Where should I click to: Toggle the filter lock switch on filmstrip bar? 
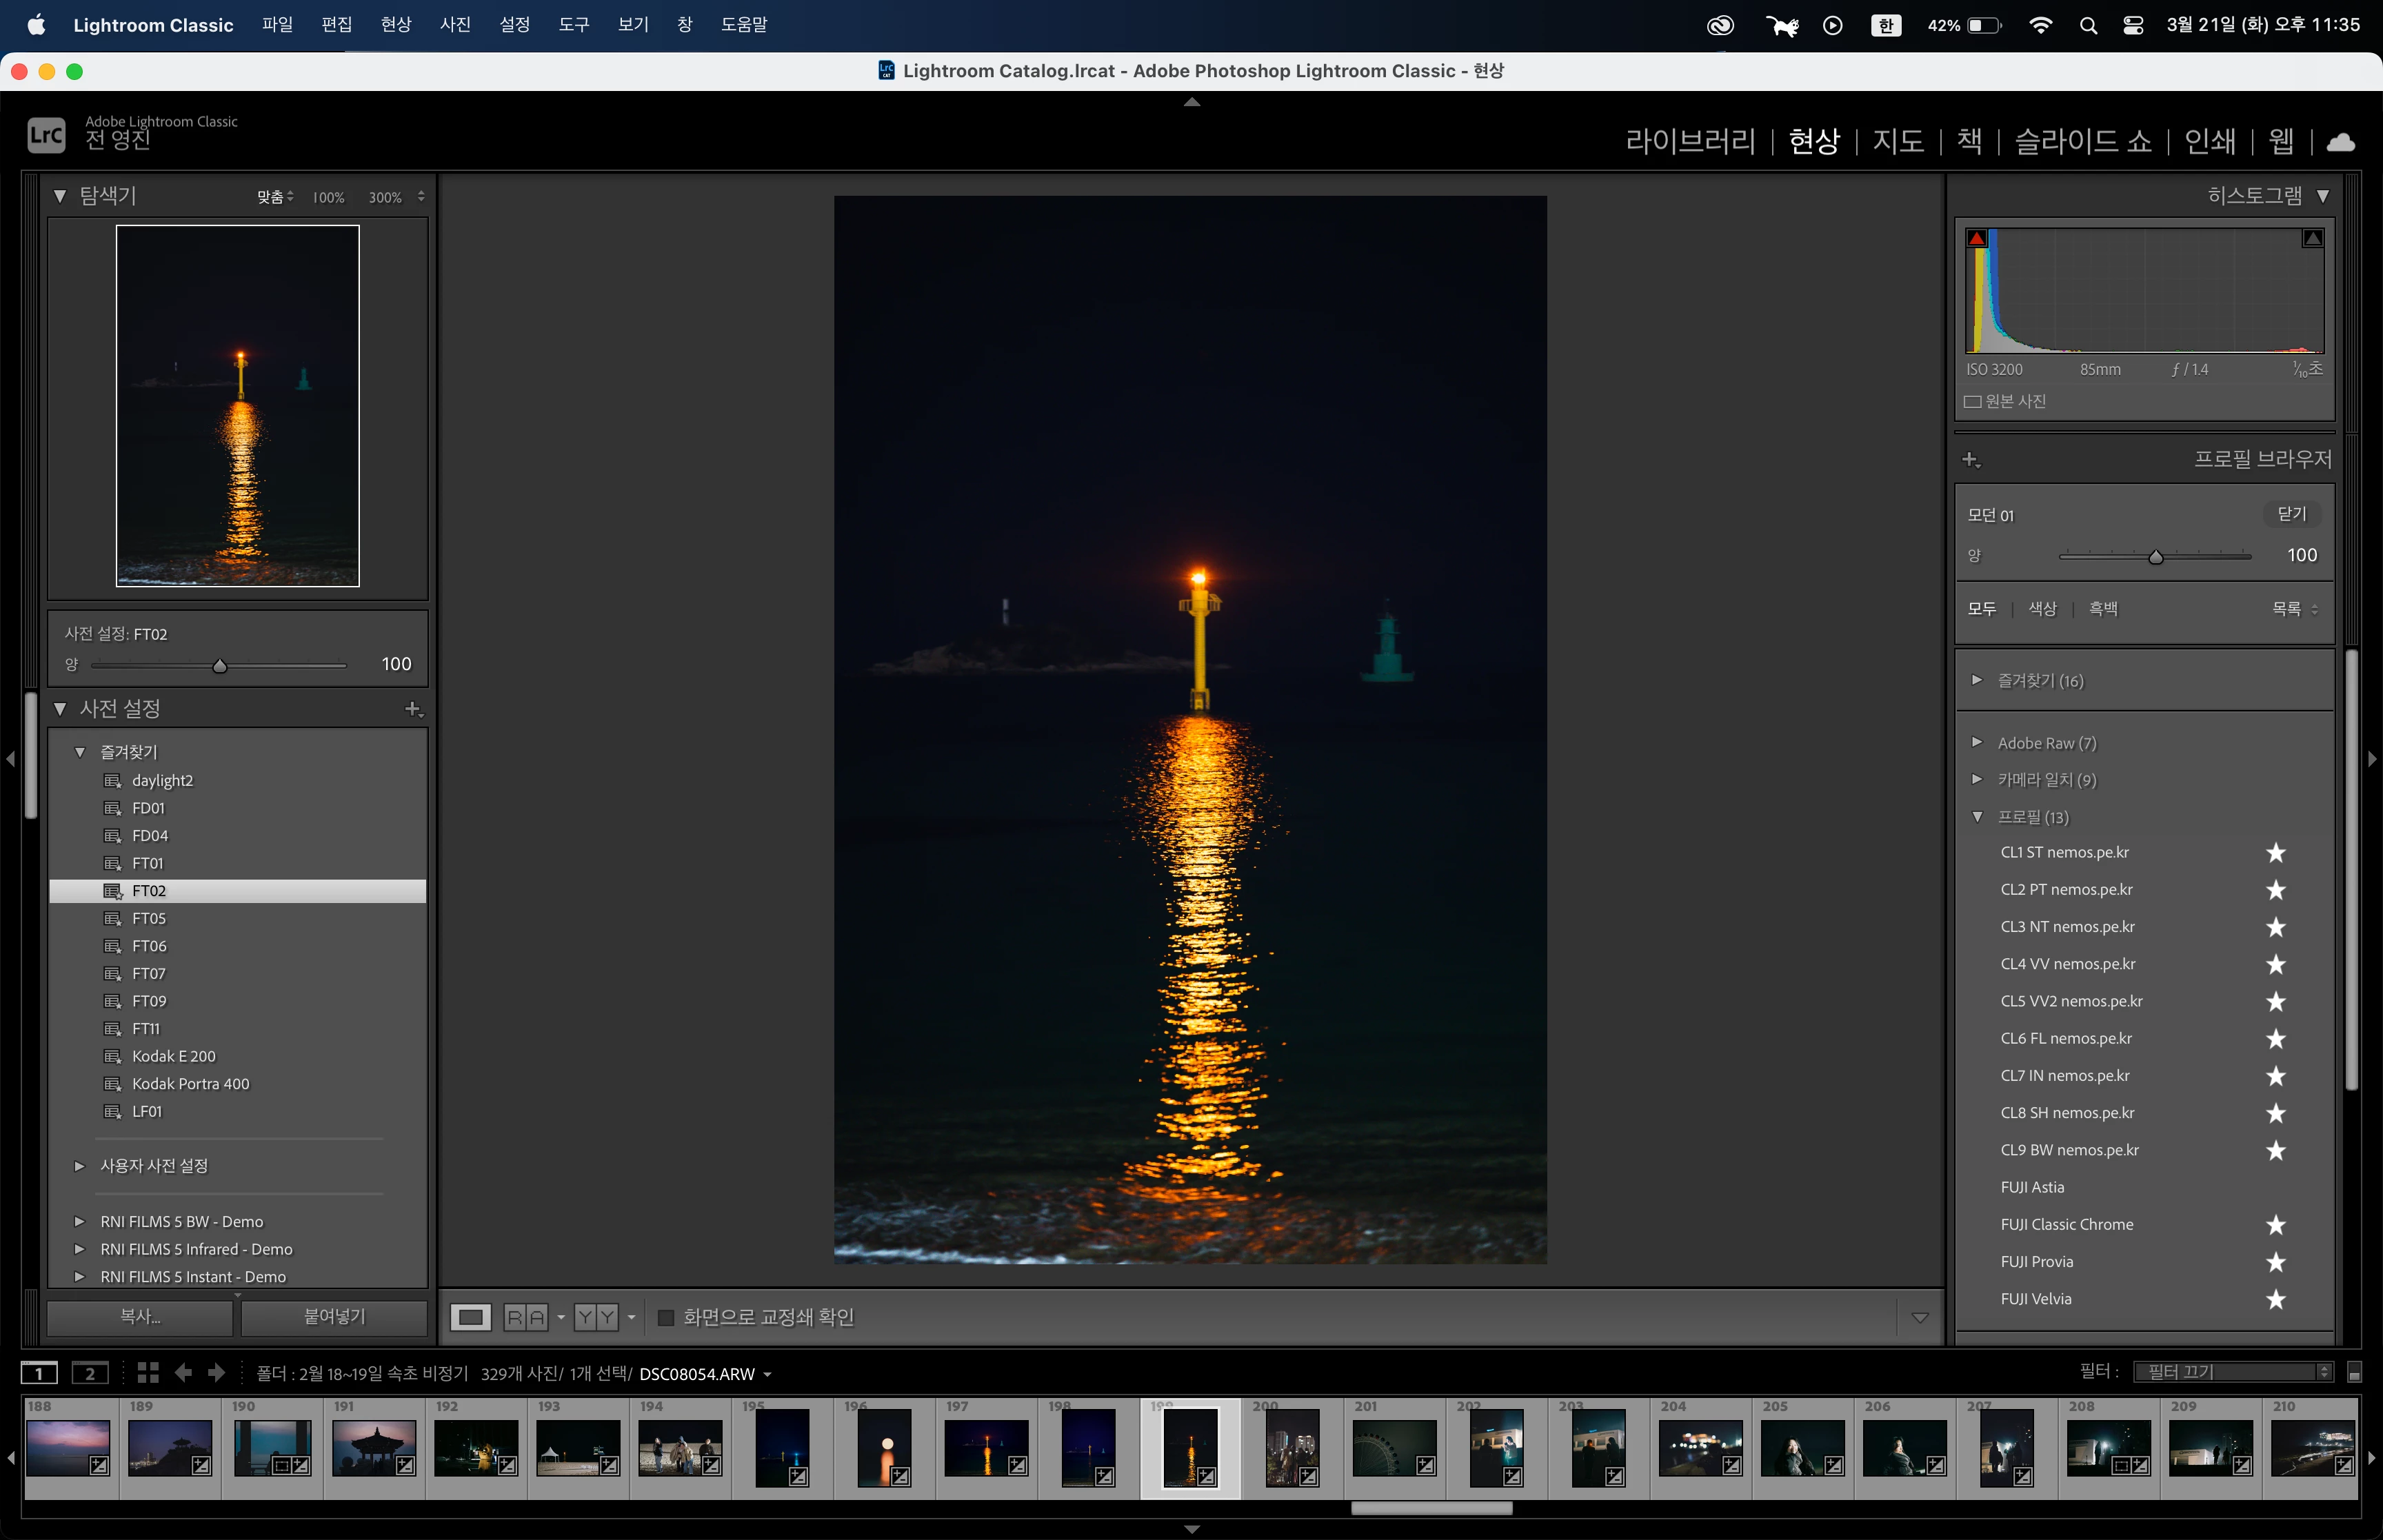[x=2354, y=1373]
